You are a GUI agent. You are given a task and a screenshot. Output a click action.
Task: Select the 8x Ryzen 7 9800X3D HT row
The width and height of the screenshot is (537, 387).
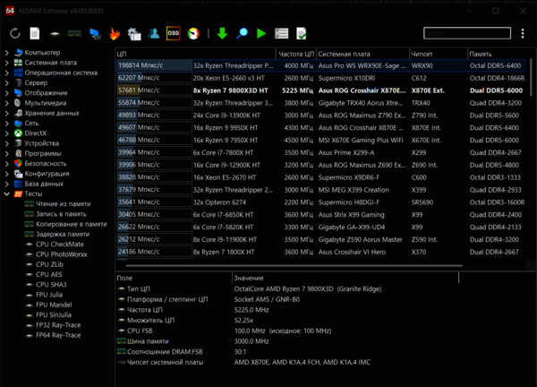[321, 90]
